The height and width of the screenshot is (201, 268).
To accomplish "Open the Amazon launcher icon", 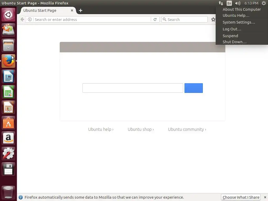I will (8, 138).
